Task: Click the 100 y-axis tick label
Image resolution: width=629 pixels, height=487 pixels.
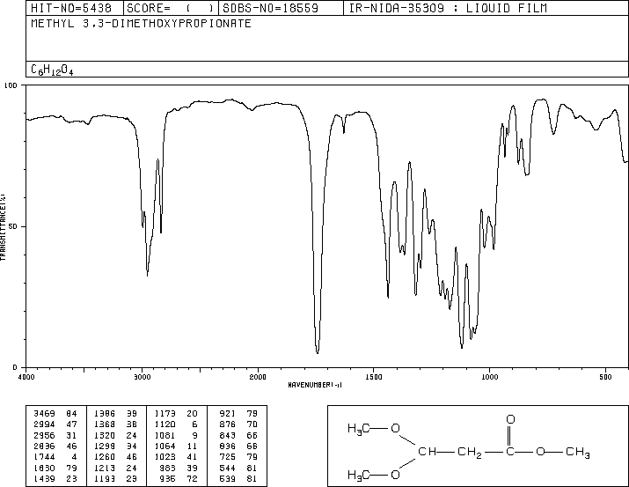Action: [11, 85]
